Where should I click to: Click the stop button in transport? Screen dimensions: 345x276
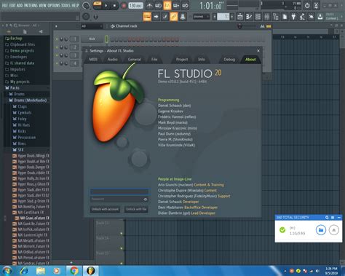pos(114,6)
